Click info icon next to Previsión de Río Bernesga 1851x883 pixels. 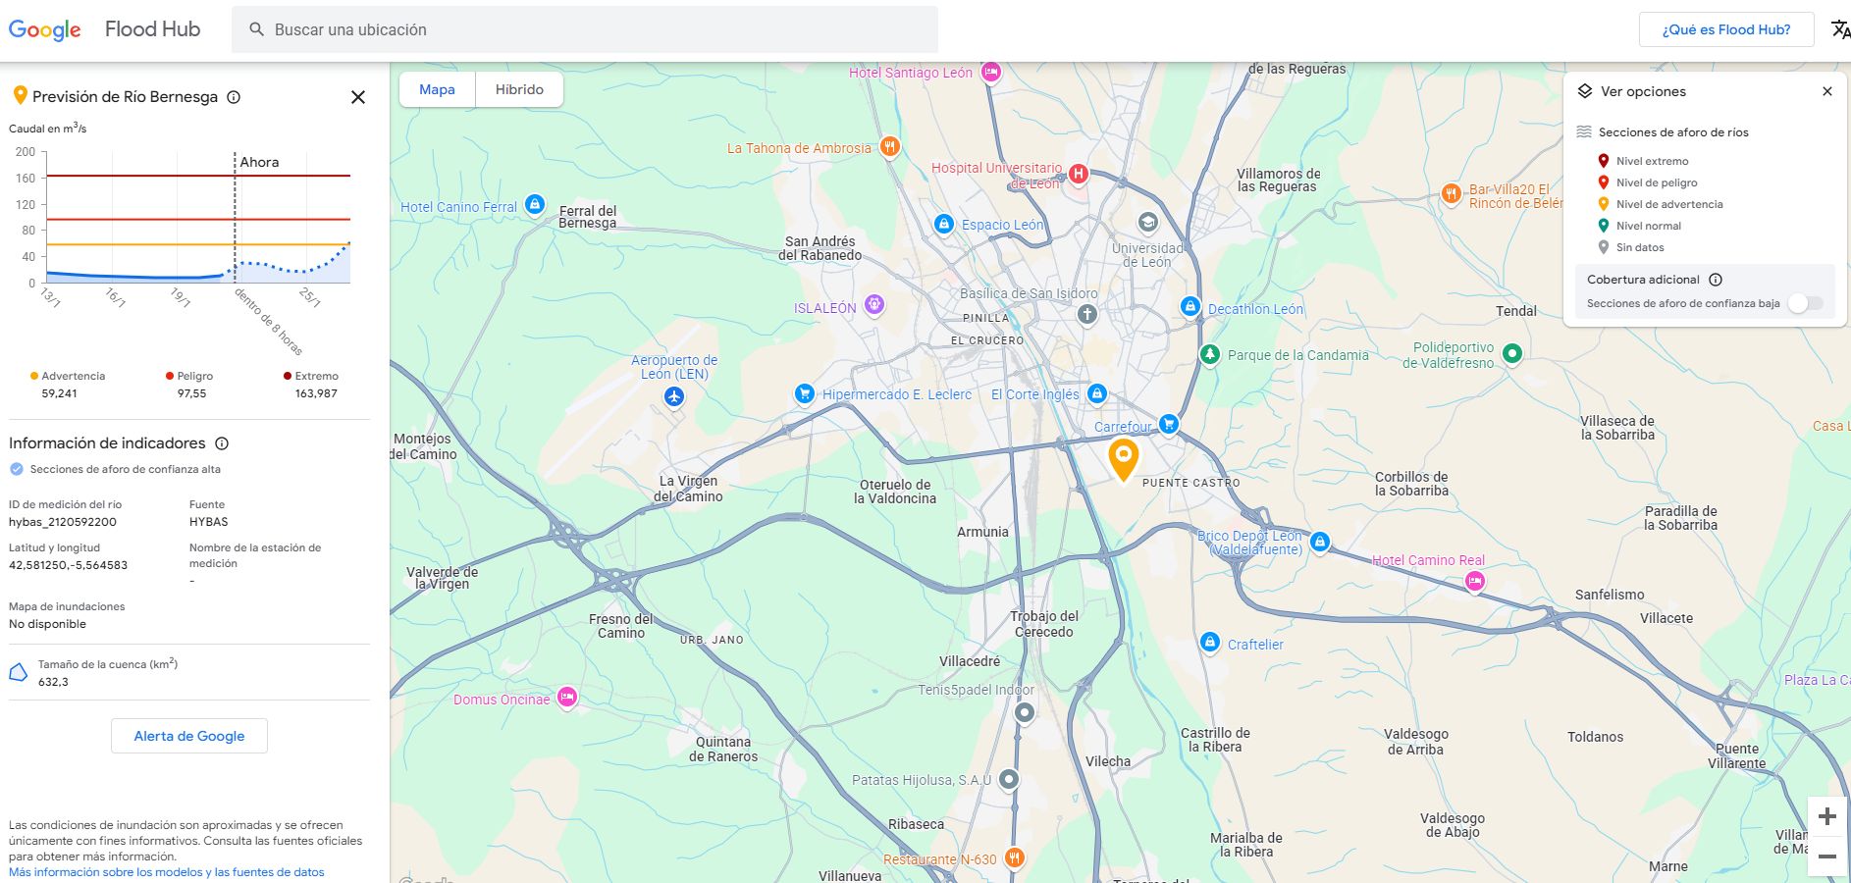[234, 97]
